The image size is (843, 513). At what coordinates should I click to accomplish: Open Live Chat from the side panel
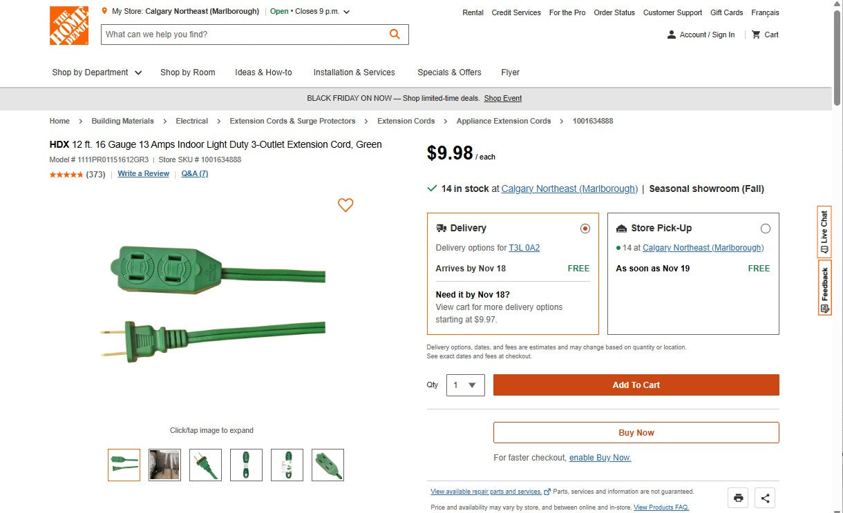[823, 231]
